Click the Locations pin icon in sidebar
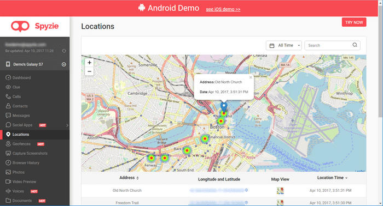 (x=8, y=134)
